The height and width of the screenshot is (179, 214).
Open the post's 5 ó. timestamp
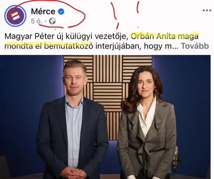coord(36,21)
